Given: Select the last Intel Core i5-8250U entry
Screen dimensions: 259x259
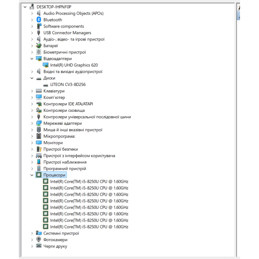Looking at the screenshot, I should point(89,227).
